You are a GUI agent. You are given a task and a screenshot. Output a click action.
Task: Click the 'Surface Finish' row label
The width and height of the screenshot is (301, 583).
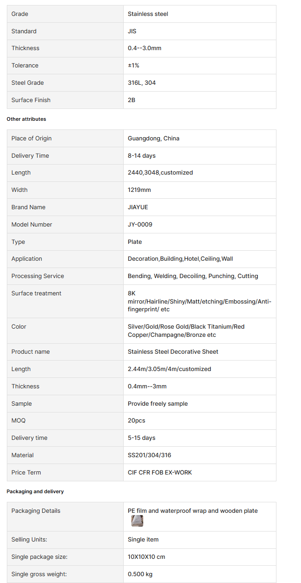coord(31,100)
